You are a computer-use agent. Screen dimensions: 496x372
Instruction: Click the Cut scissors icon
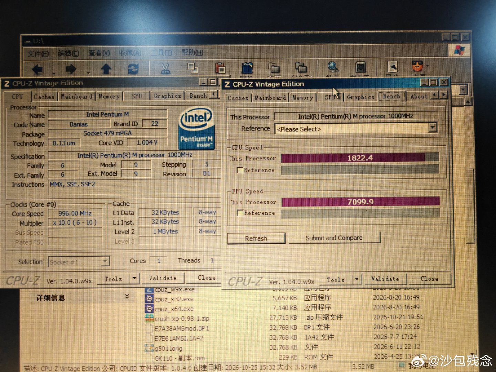point(166,68)
